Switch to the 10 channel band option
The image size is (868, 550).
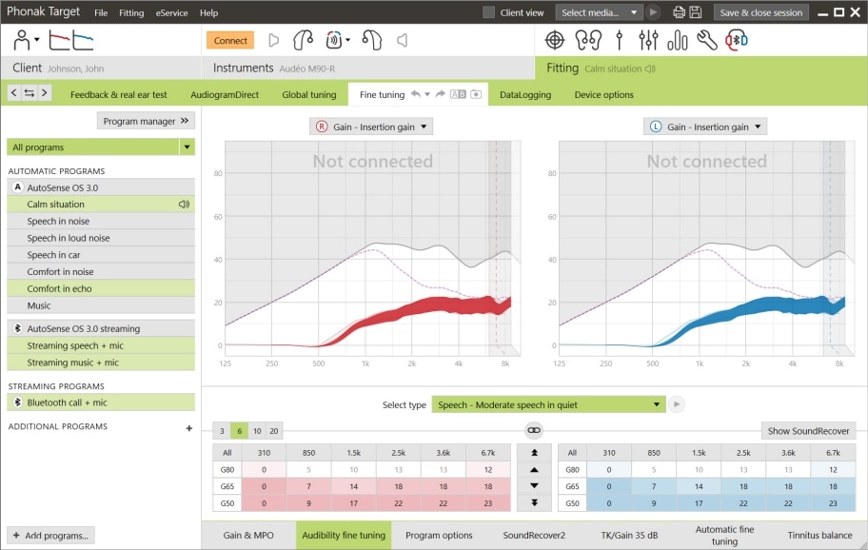click(x=256, y=430)
